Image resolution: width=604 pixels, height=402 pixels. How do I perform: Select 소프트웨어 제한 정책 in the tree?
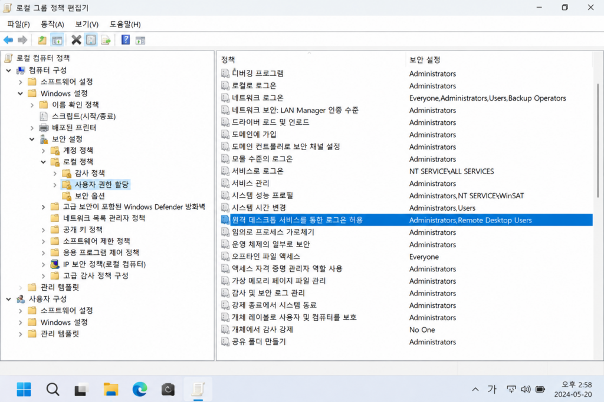pyautogui.click(x=96, y=241)
